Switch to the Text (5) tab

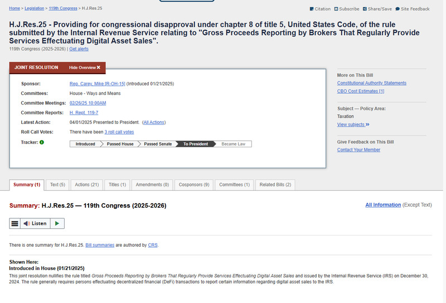tap(57, 185)
